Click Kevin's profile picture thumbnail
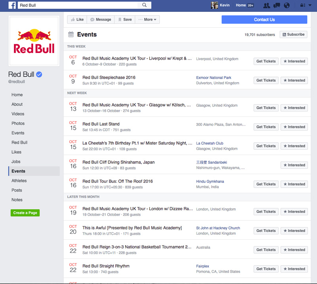 (x=214, y=5)
